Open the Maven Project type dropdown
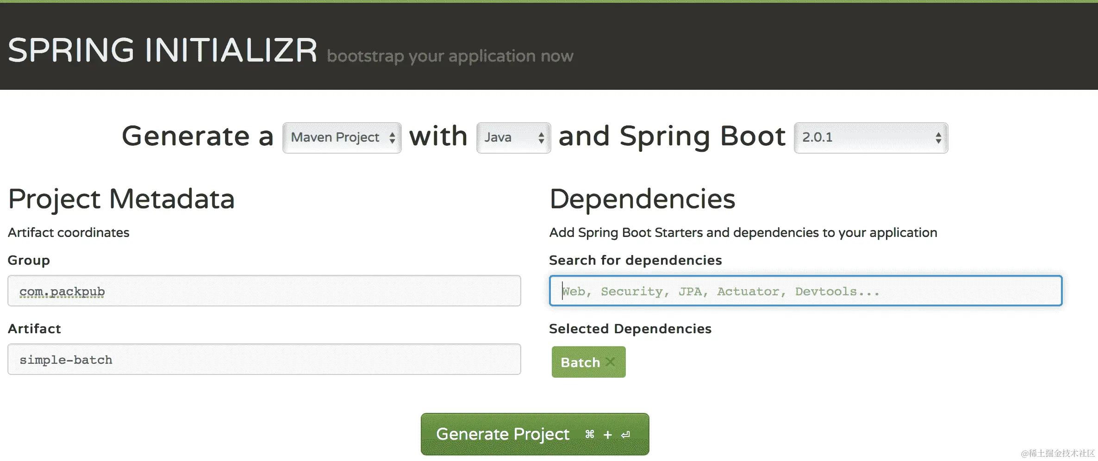 [342, 137]
